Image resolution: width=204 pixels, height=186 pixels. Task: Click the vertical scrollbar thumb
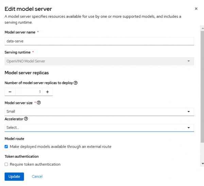pos(202,85)
